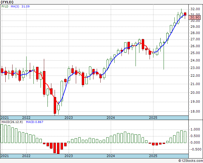Click the lowest red candlestick near 18.00
The height and width of the screenshot is (163, 203).
pos(55,105)
